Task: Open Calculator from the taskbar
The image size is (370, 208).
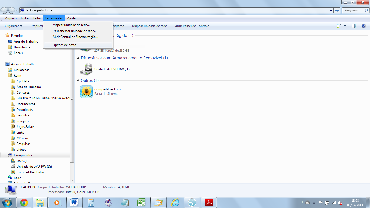Action: pyautogui.click(x=91, y=203)
